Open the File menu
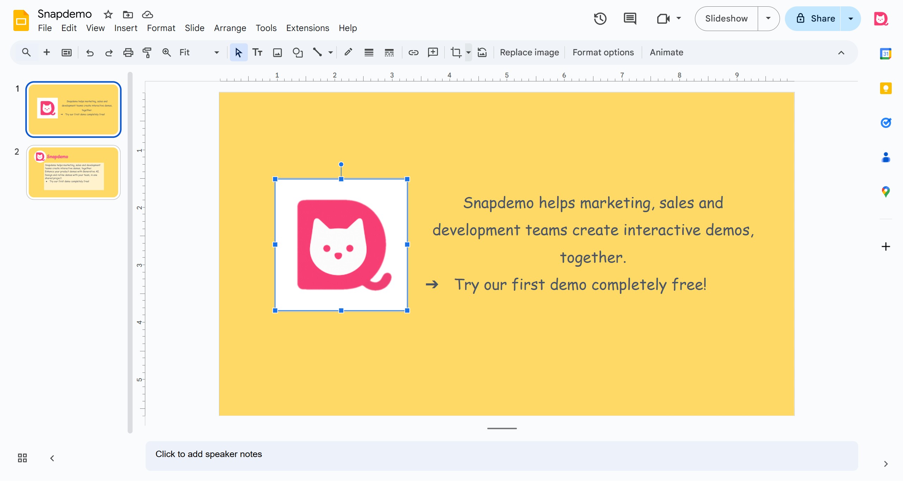This screenshot has height=481, width=903. click(45, 28)
